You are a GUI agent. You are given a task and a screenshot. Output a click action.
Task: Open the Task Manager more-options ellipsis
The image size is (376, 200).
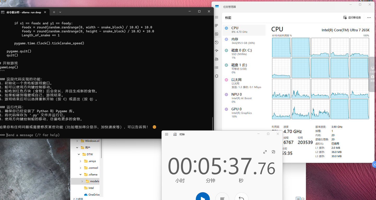click(x=369, y=17)
